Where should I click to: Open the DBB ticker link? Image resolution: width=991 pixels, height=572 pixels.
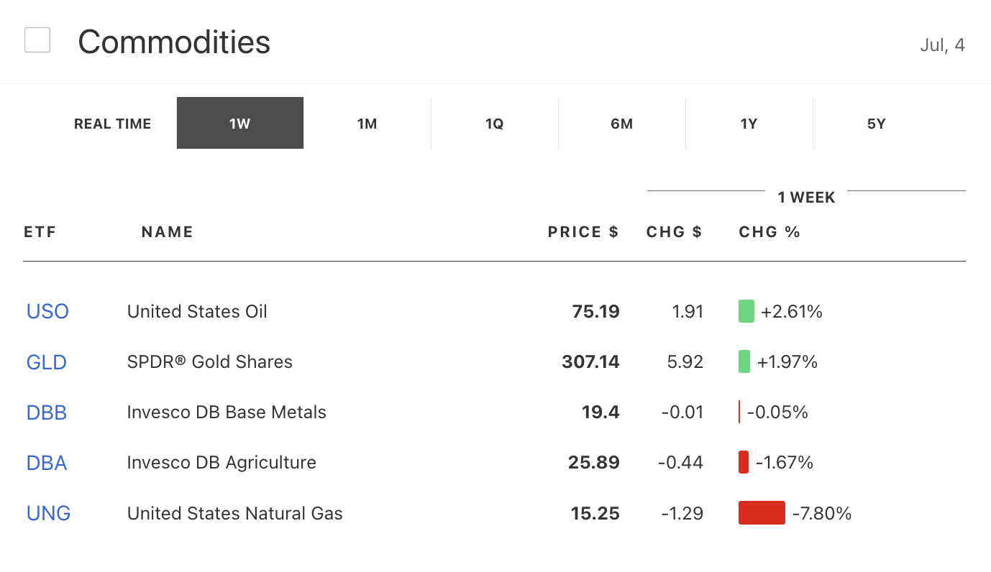pyautogui.click(x=47, y=412)
